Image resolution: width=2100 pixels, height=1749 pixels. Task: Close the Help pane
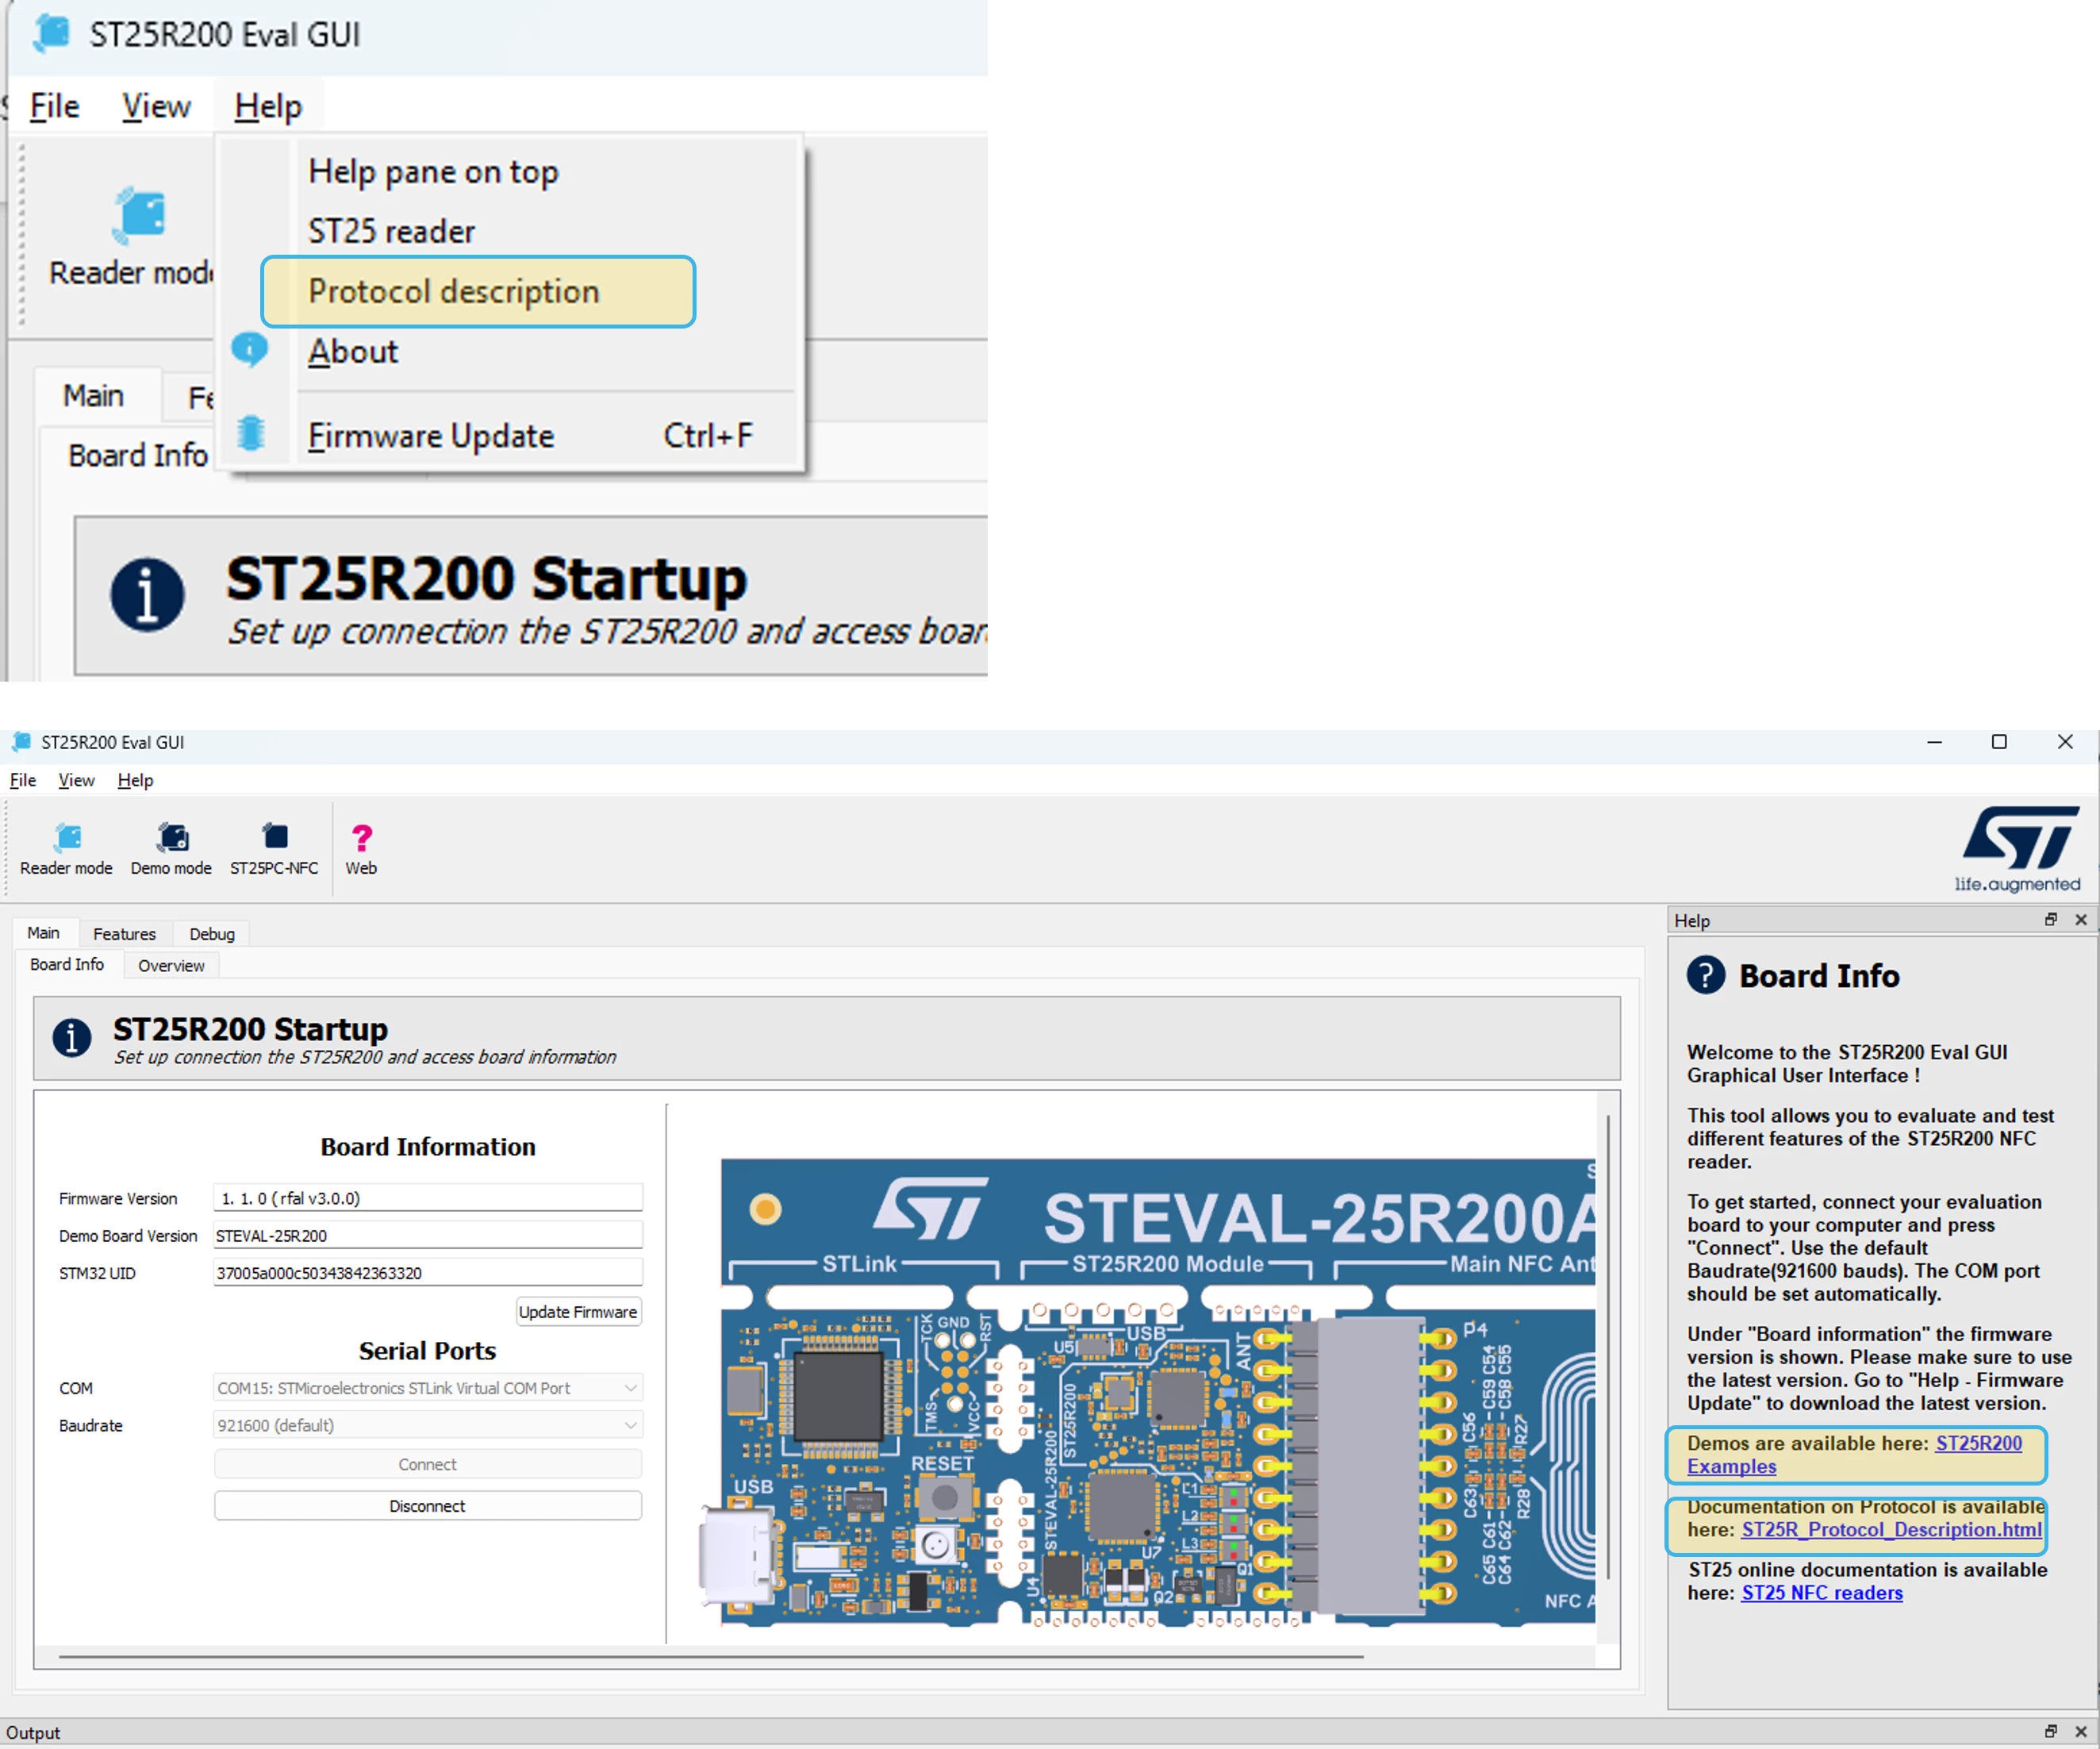(2081, 919)
